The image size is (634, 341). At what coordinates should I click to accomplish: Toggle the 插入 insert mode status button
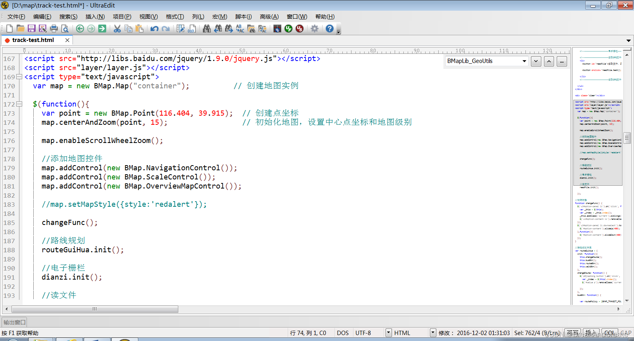point(591,333)
